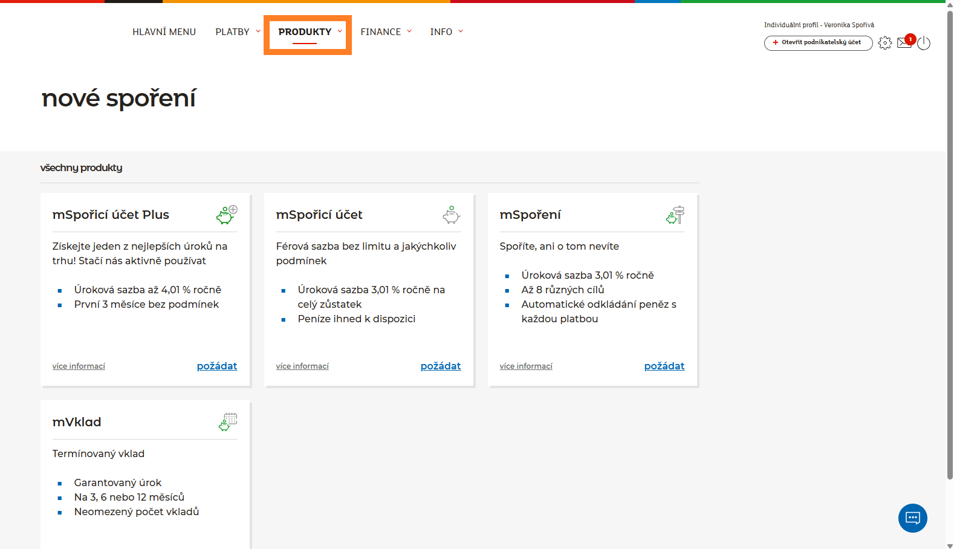Open the INFO menu item
Image resolution: width=954 pixels, height=549 pixels.
point(441,32)
